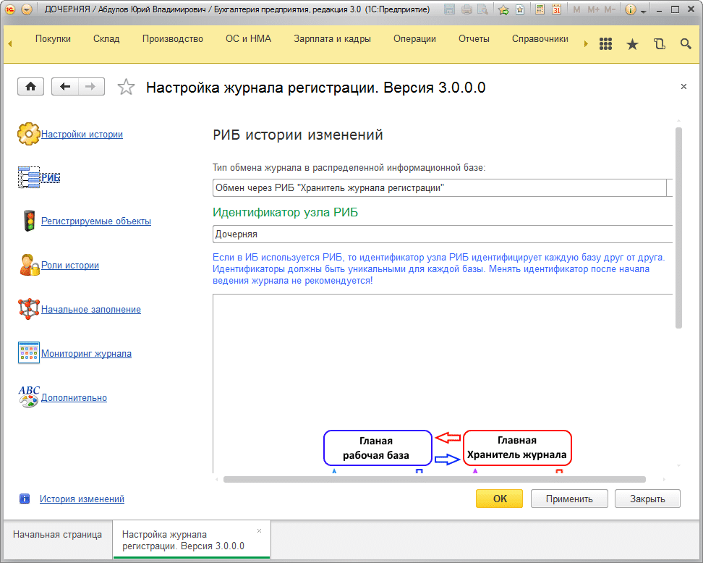
Task: Open the search magnifier in the top panel
Action: coord(686,44)
